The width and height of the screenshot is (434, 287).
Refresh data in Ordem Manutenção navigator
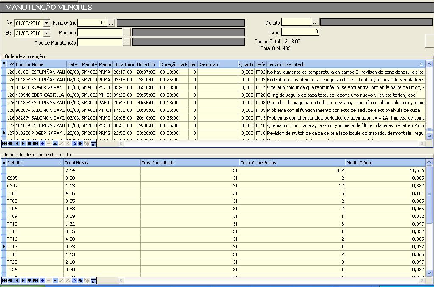tap(74, 144)
